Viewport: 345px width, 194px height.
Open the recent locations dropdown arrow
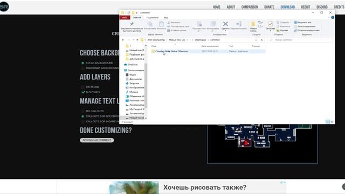[x=133, y=40]
